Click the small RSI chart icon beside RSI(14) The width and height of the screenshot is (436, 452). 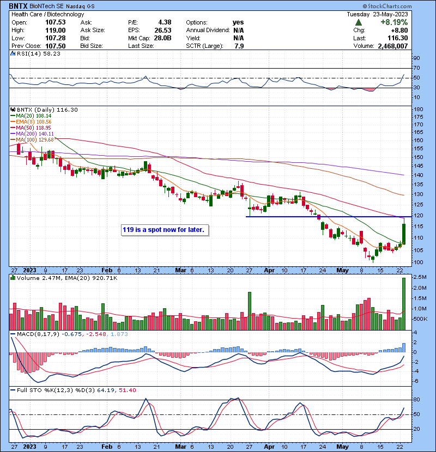click(13, 53)
